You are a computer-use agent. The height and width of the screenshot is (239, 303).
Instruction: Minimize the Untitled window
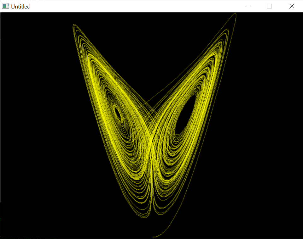point(248,6)
